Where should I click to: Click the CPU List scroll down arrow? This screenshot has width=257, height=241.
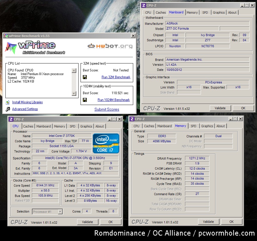[x=74, y=93]
